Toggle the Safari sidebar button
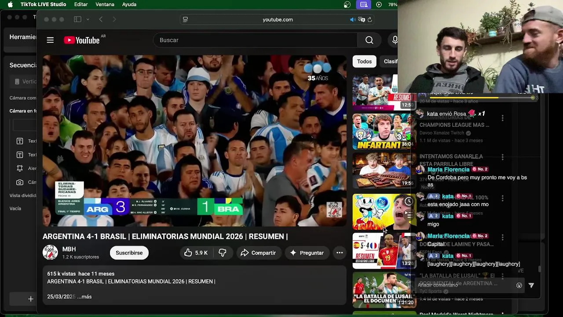 tap(77, 19)
